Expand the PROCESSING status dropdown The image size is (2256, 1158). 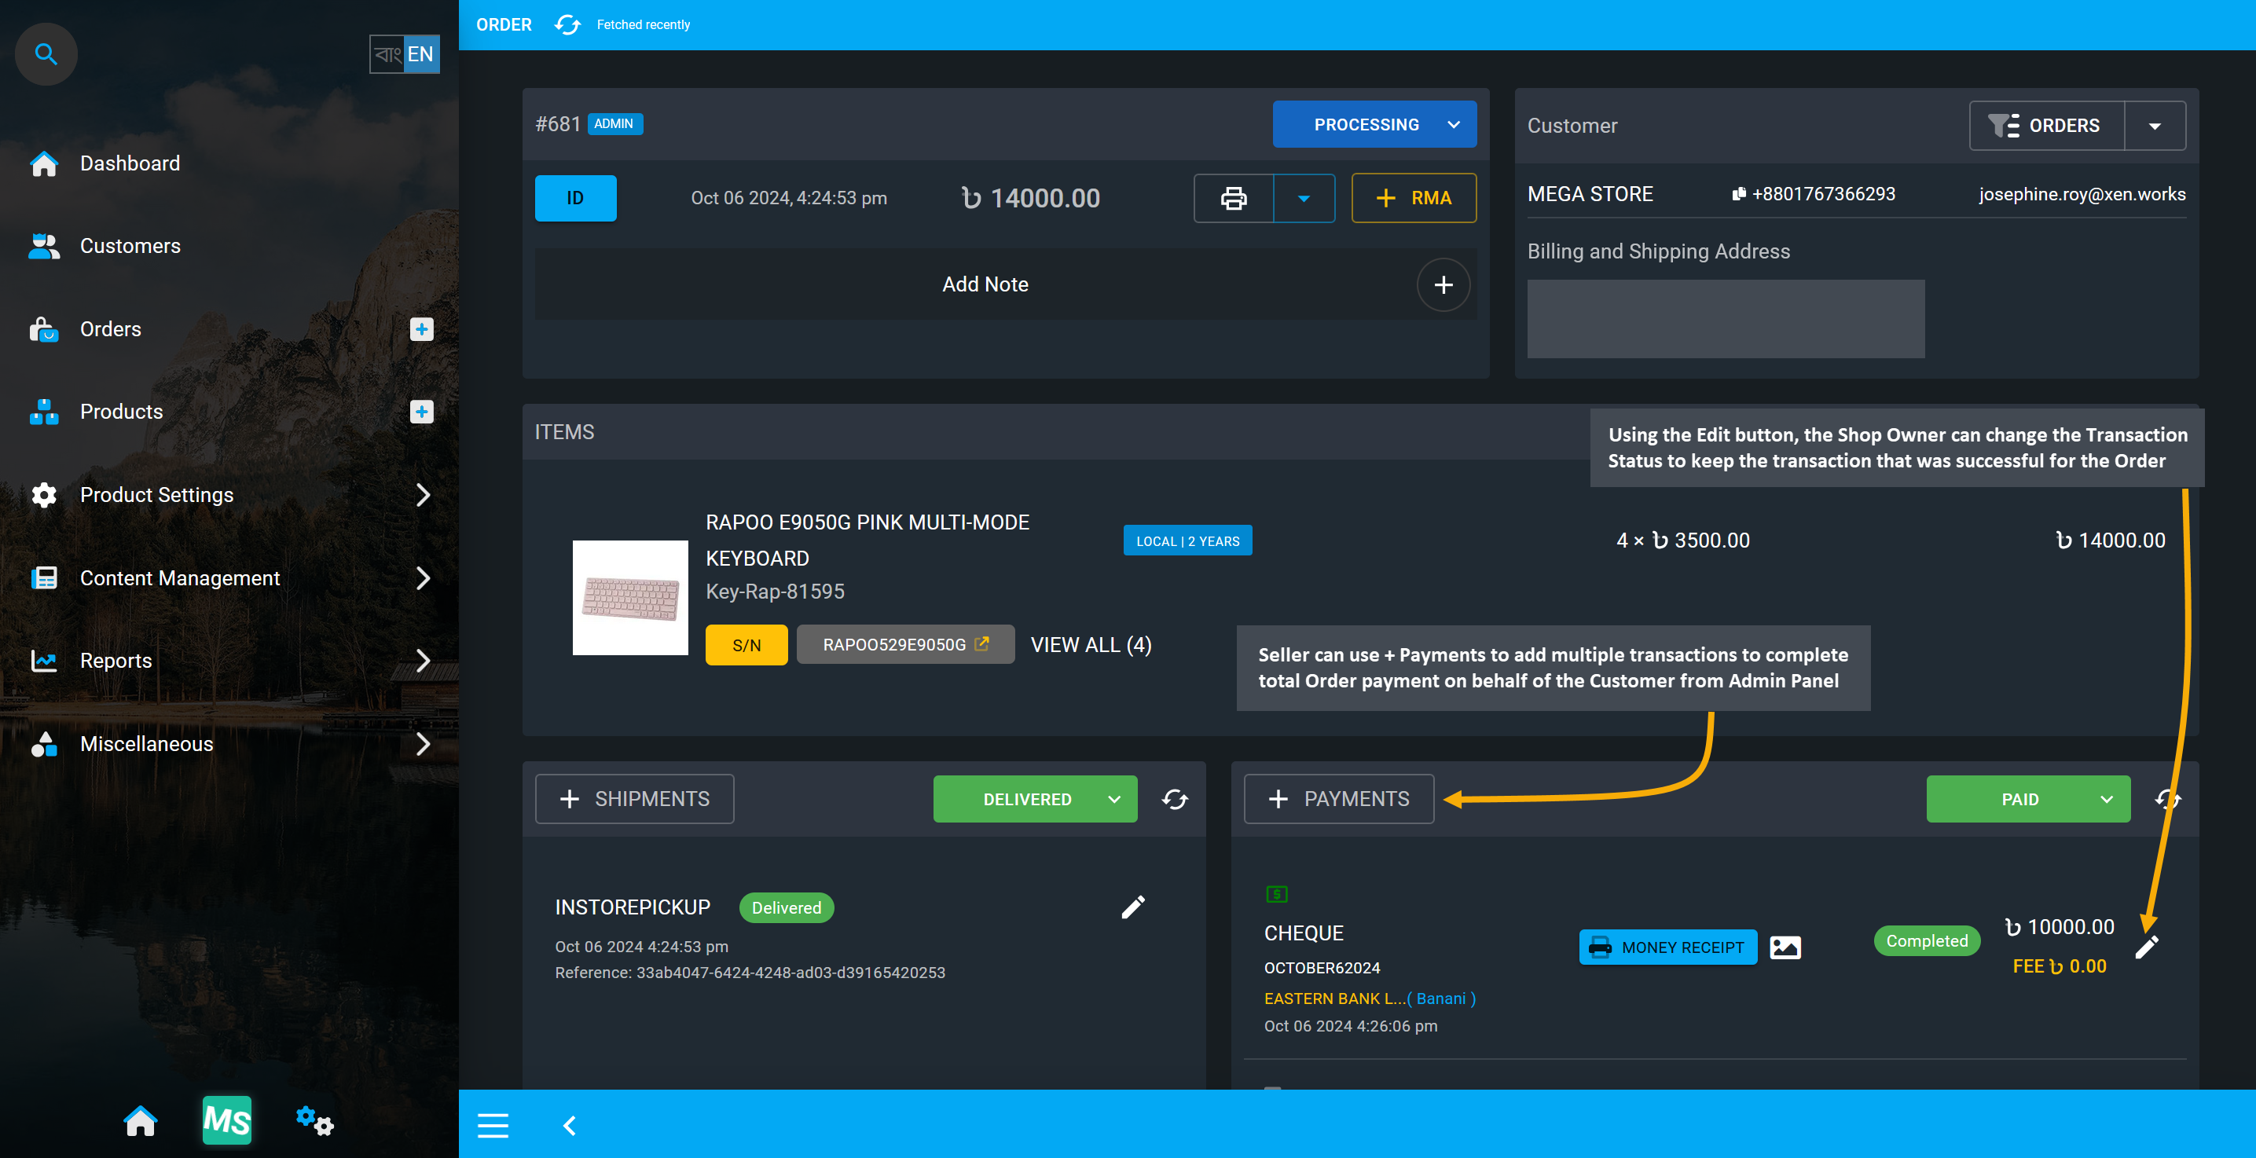1453,124
